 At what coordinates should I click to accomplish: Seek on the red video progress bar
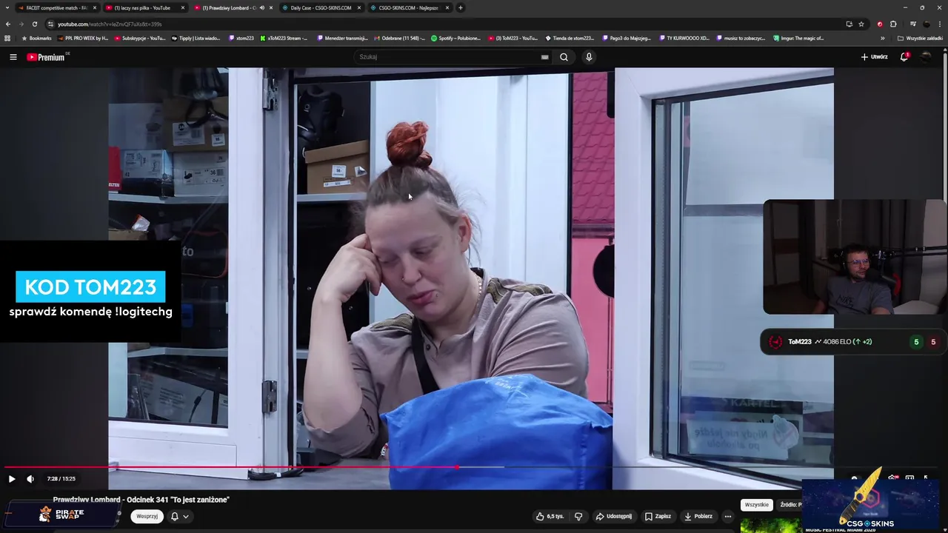pos(230,467)
